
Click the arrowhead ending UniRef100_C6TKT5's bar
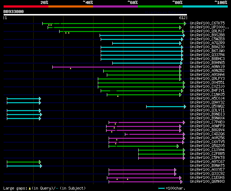pos(185,23)
